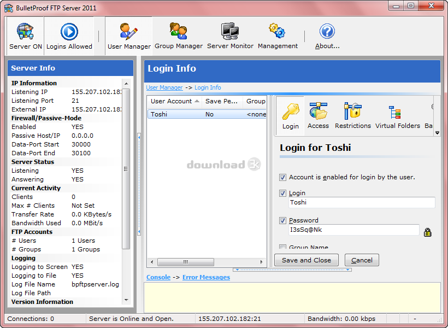Click 'Server is Online and Open.' status text
This screenshot has width=448, height=328.
pos(132,319)
